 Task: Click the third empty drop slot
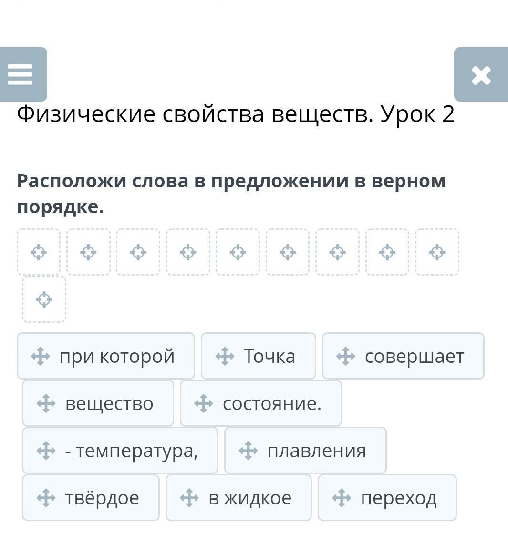(138, 252)
